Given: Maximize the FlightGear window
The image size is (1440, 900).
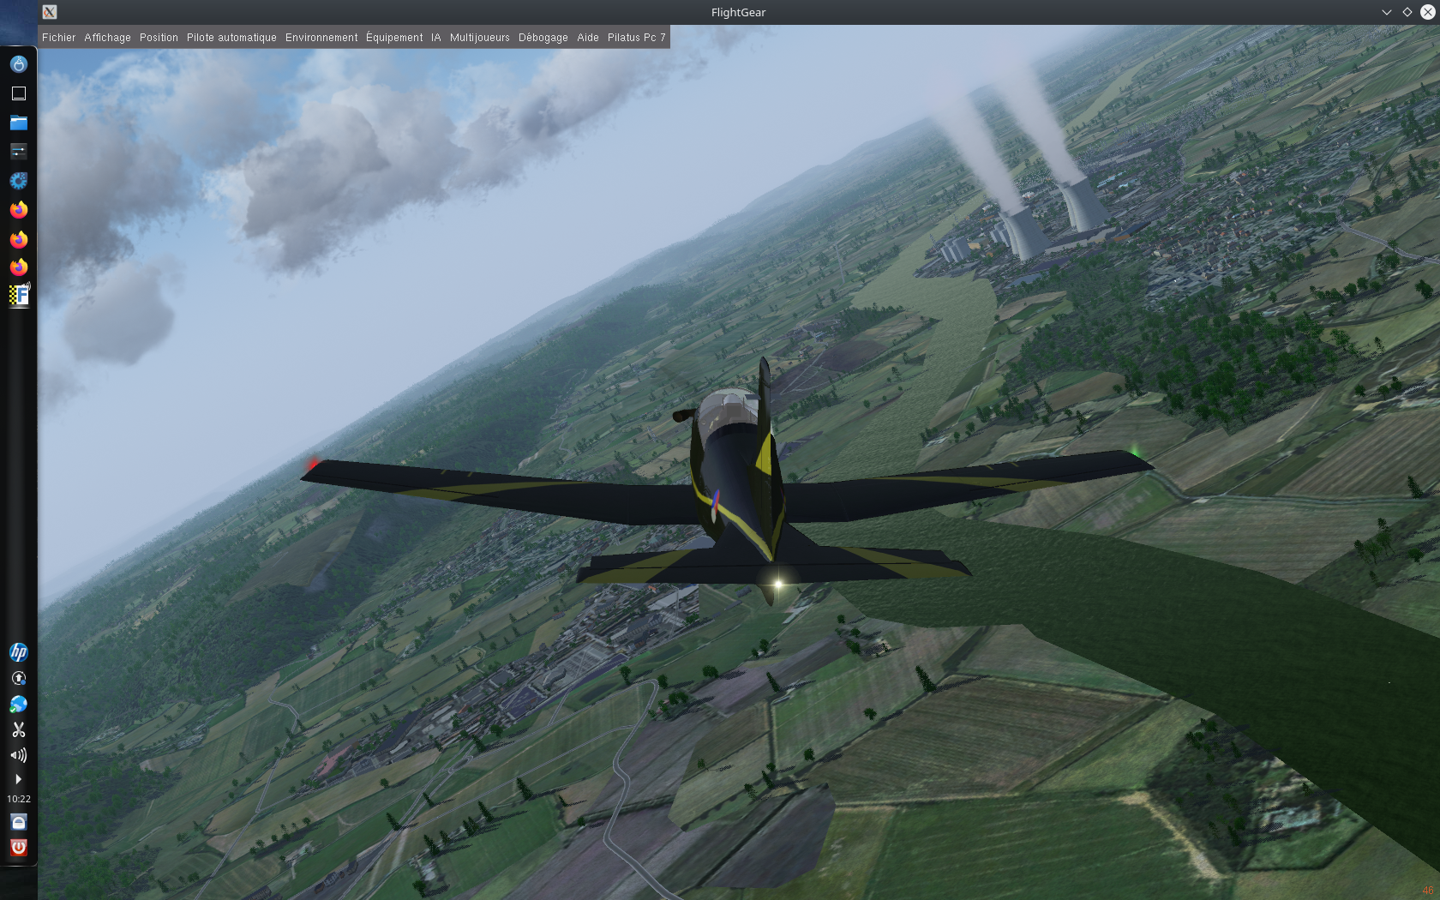Looking at the screenshot, I should pos(1407,12).
